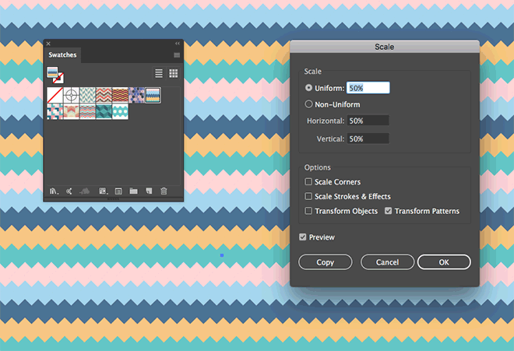Uncheck Transform Patterns checkbox
This screenshot has width=514, height=351.
[x=388, y=211]
